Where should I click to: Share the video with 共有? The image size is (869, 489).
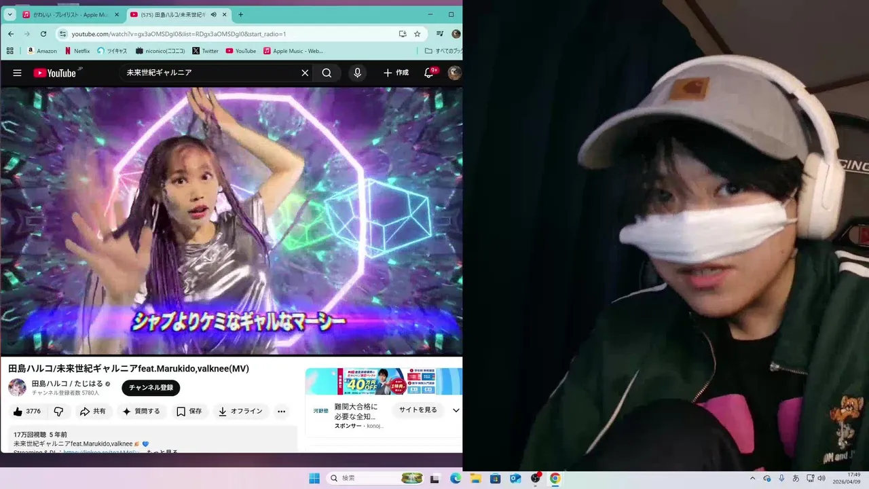(93, 412)
